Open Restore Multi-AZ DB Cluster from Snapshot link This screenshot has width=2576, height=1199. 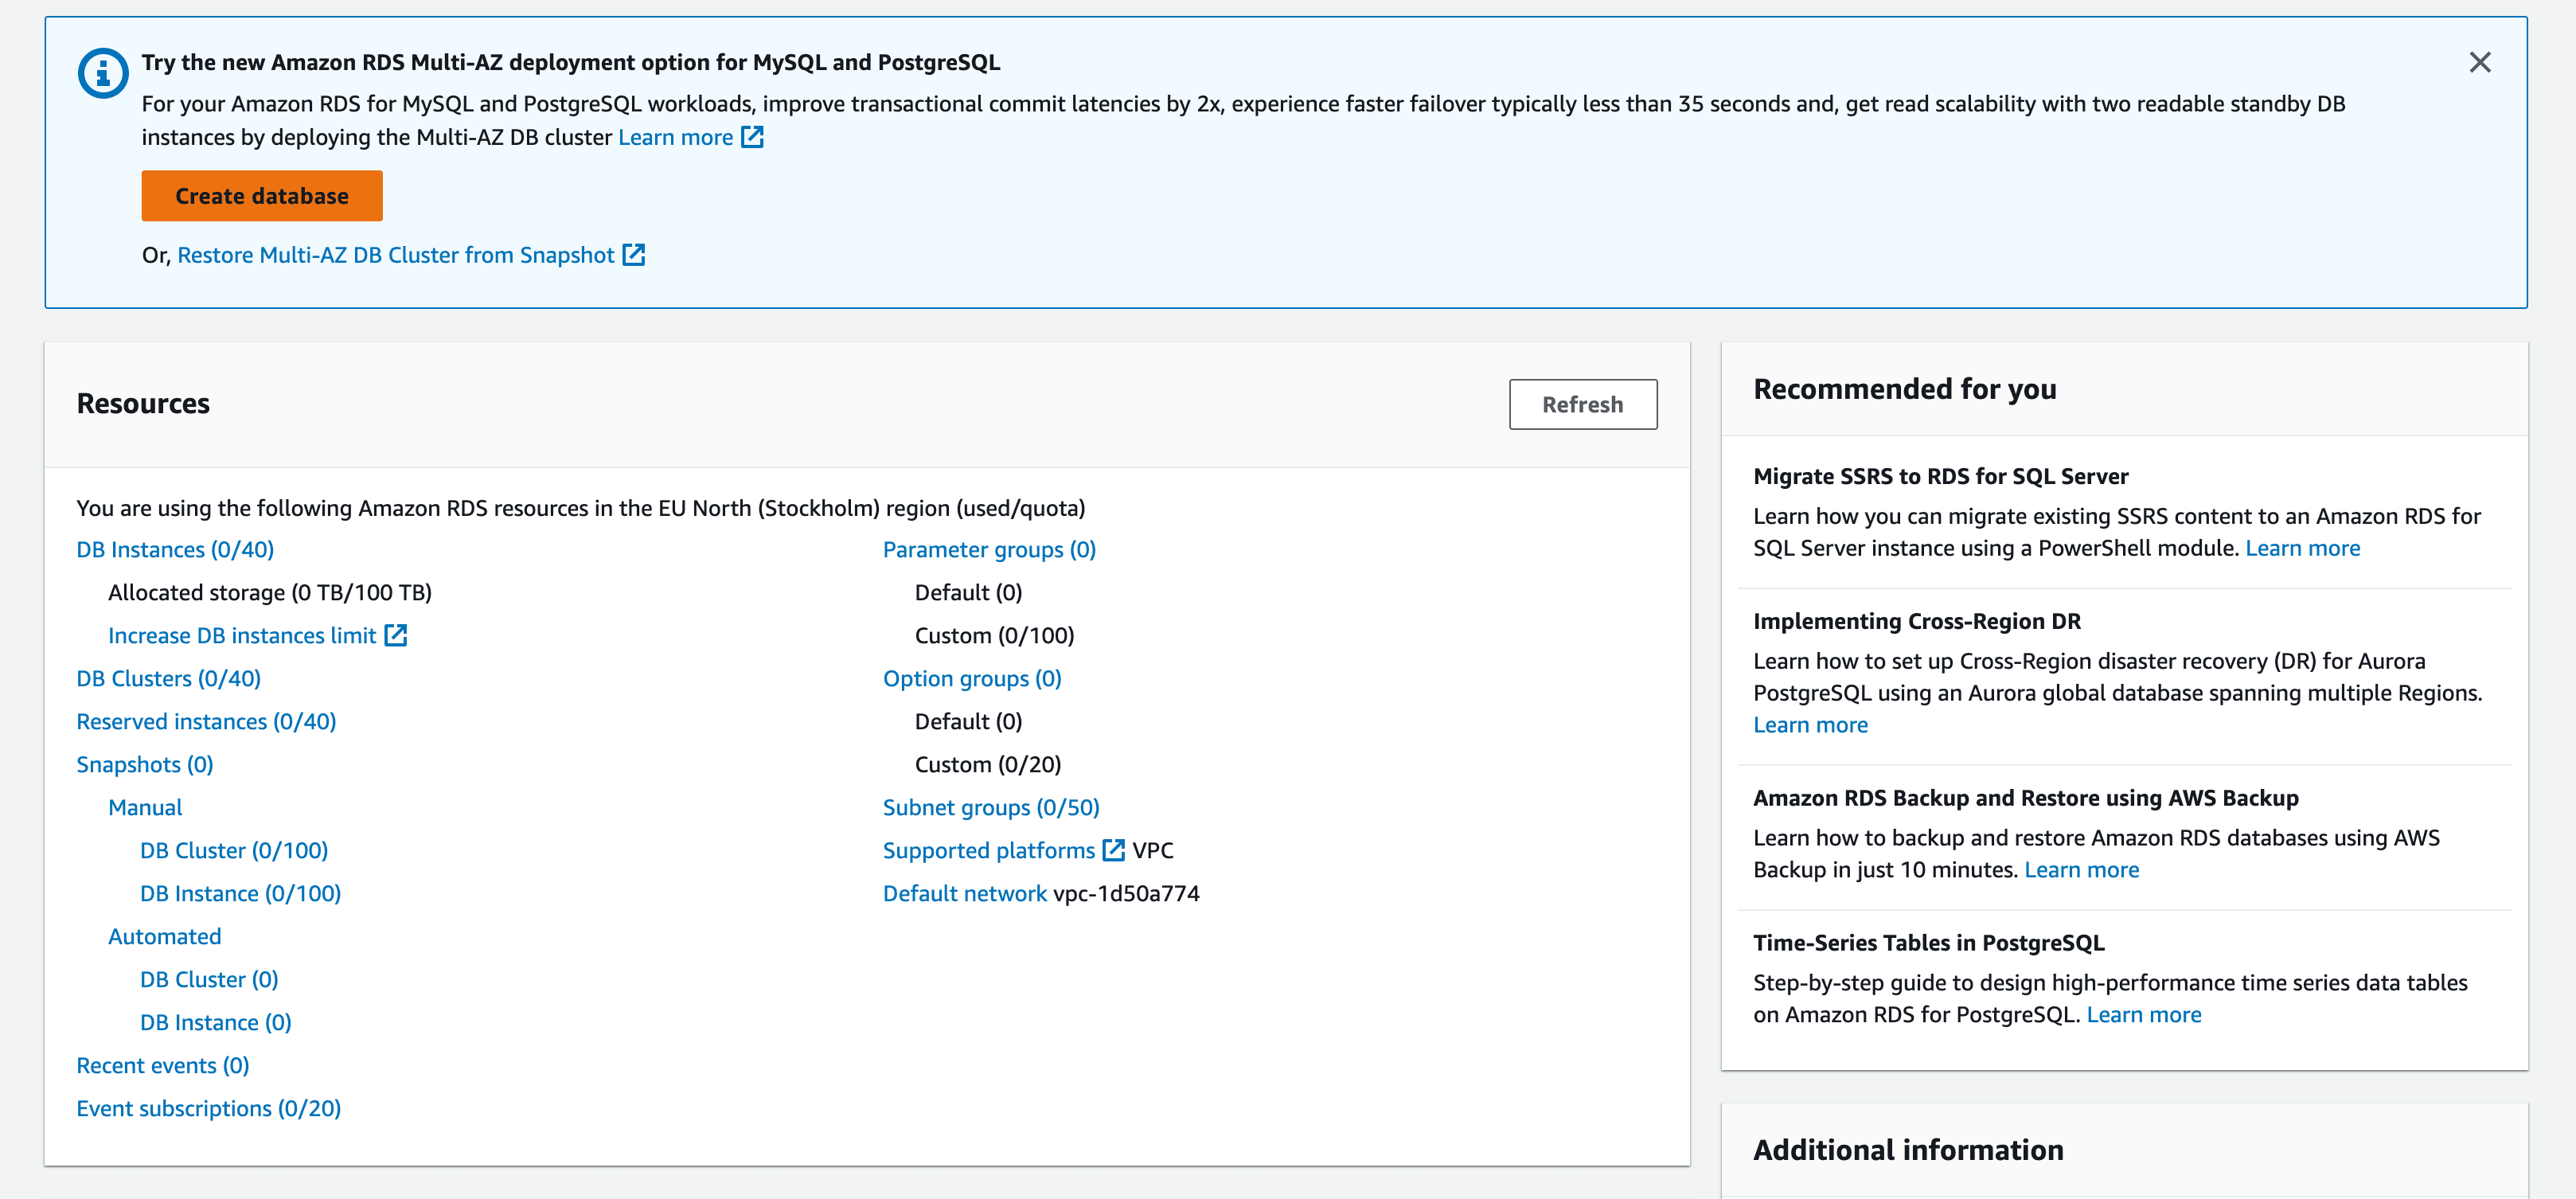click(x=396, y=255)
